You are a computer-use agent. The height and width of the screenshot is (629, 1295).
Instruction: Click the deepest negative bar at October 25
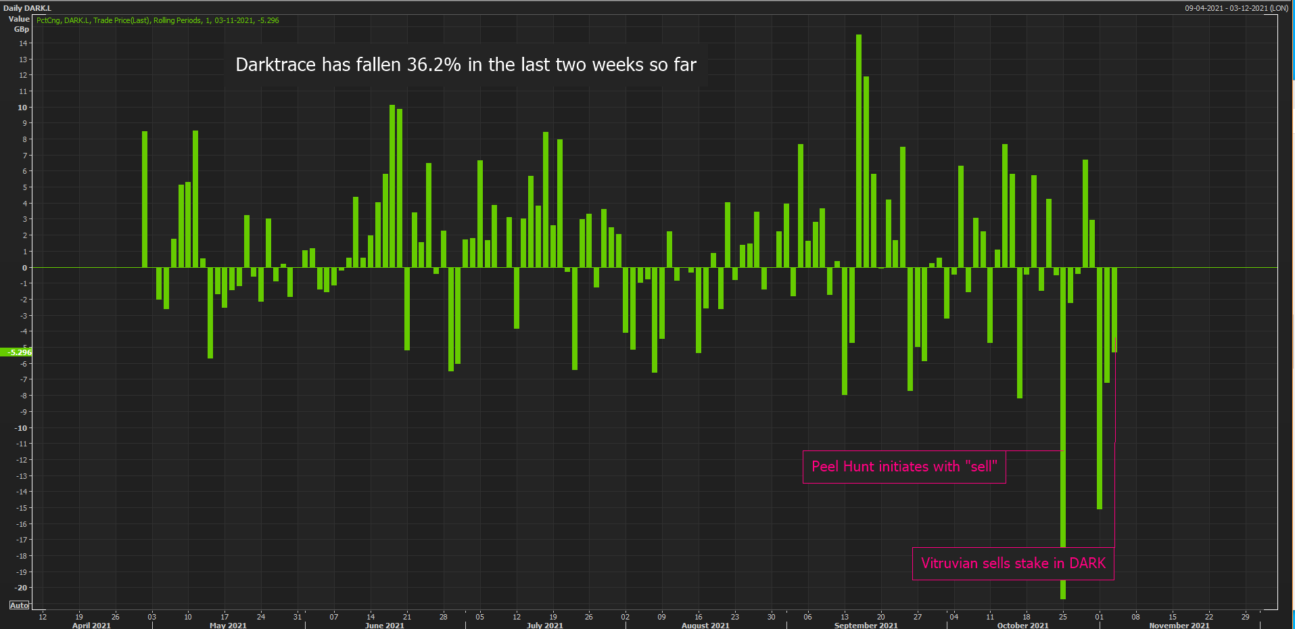[x=1063, y=433]
